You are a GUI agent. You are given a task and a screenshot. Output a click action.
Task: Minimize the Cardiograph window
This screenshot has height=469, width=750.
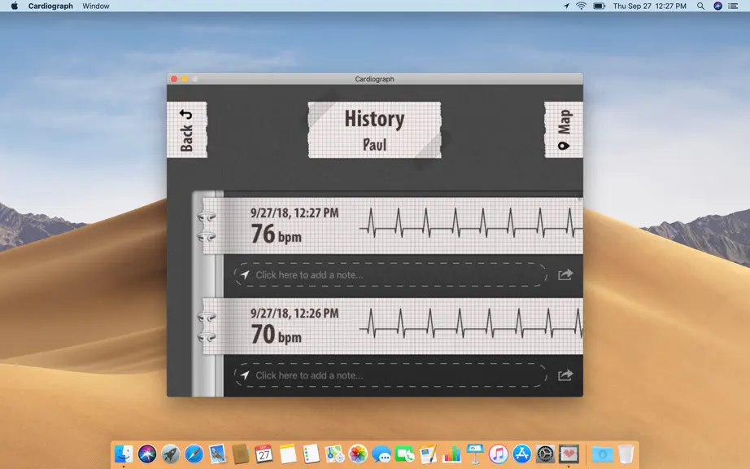[x=185, y=79]
